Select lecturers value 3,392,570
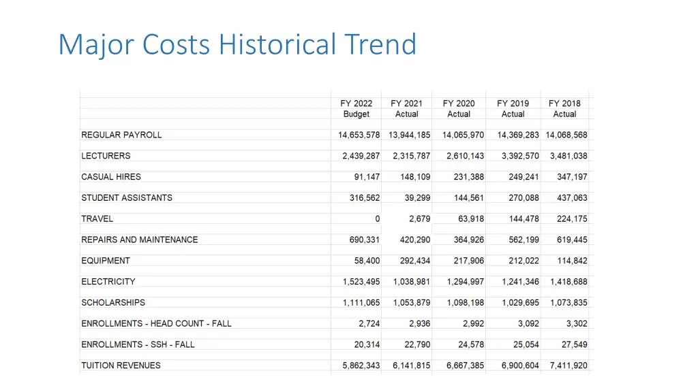The image size is (698, 392). 520,156
